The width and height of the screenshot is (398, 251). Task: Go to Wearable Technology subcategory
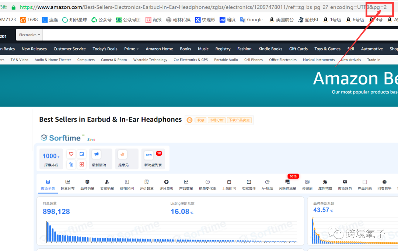150,60
